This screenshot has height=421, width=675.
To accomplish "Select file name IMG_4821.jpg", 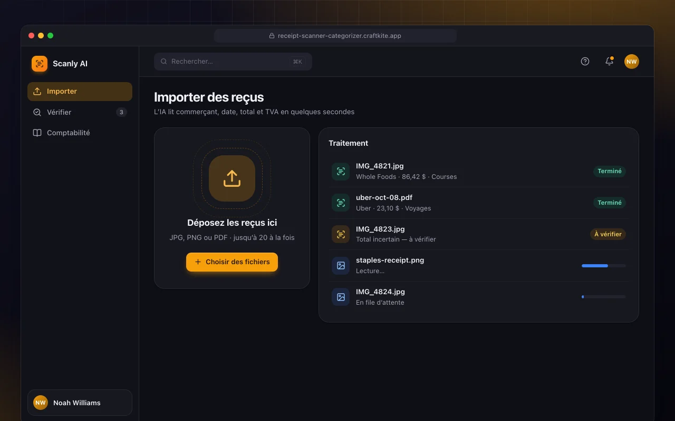I will 380,166.
